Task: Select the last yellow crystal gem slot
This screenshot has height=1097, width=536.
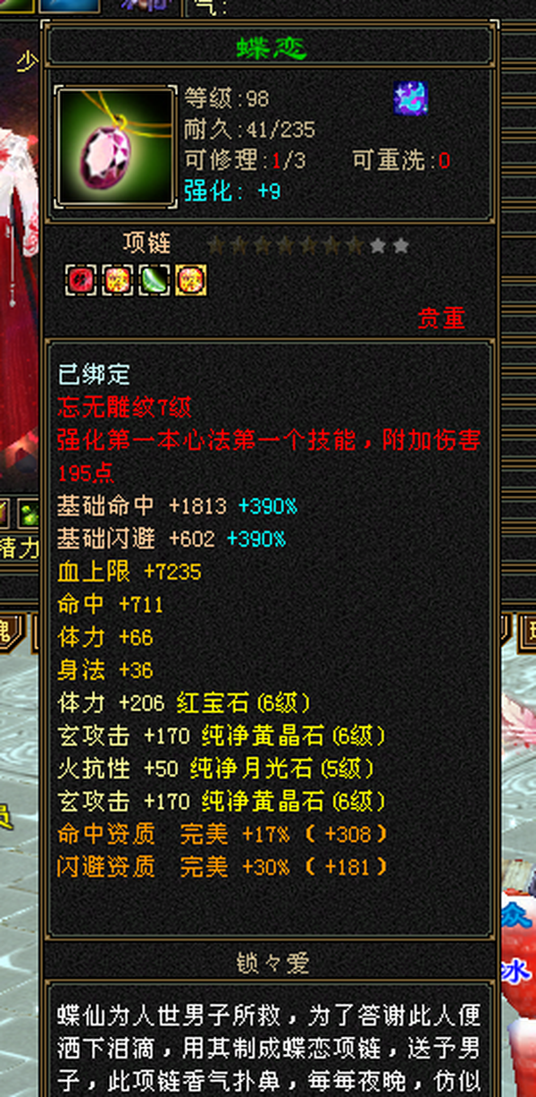Action: click(x=190, y=282)
